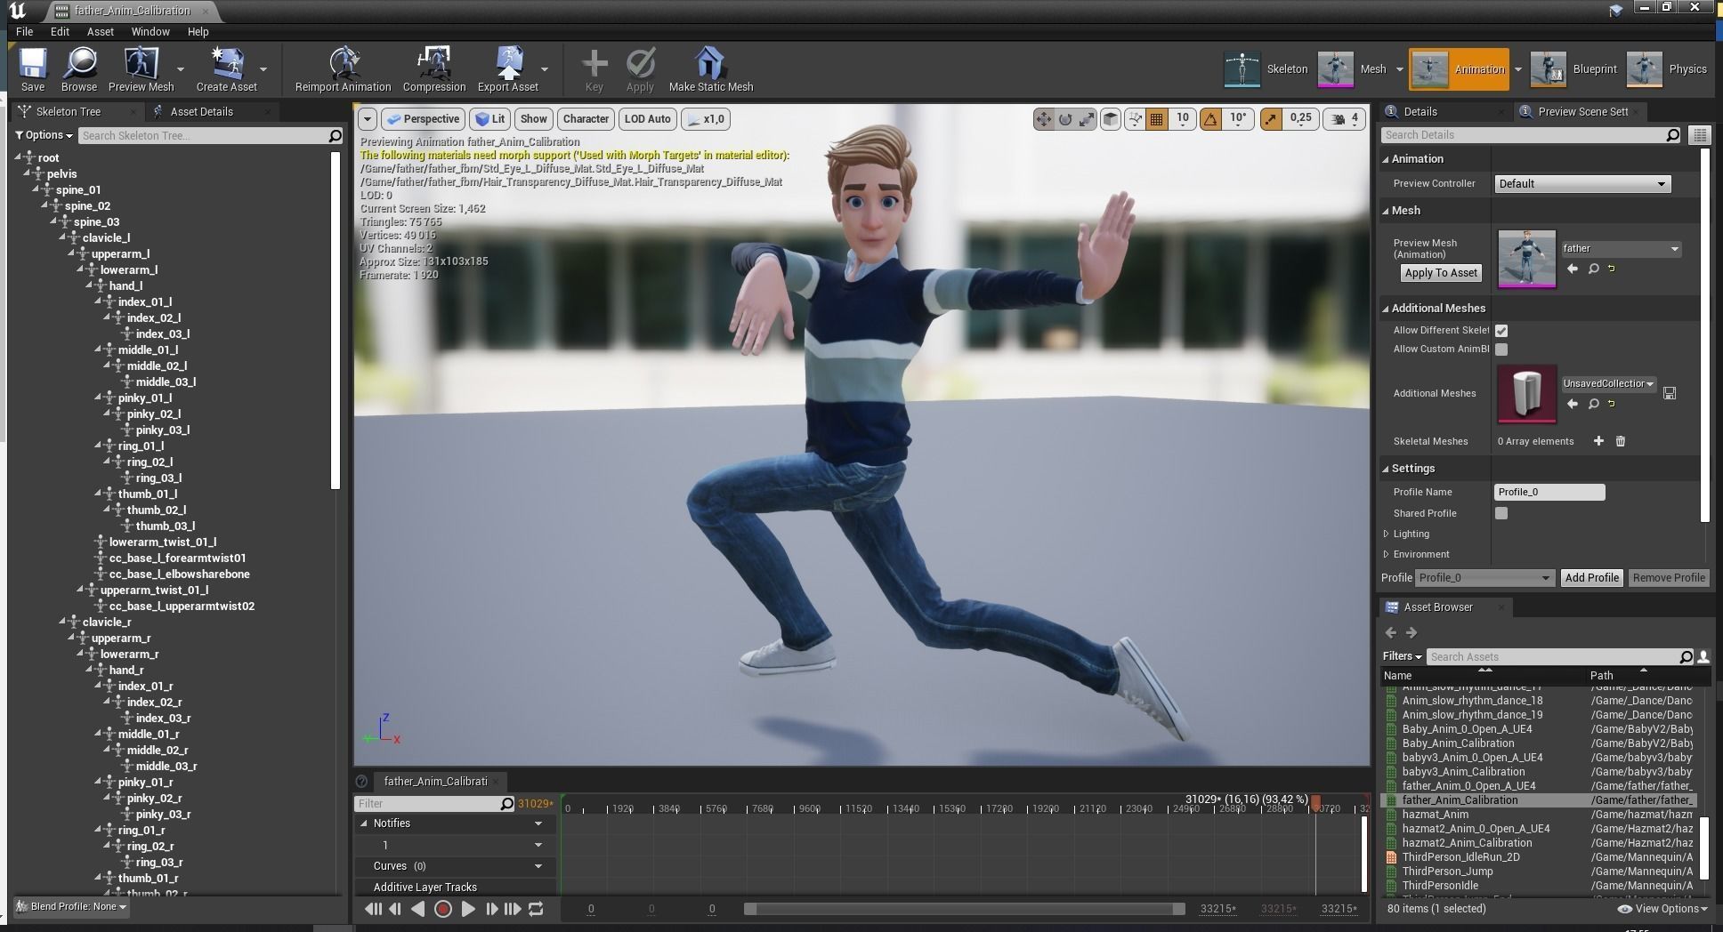Click Apply To Asset button

click(1441, 273)
